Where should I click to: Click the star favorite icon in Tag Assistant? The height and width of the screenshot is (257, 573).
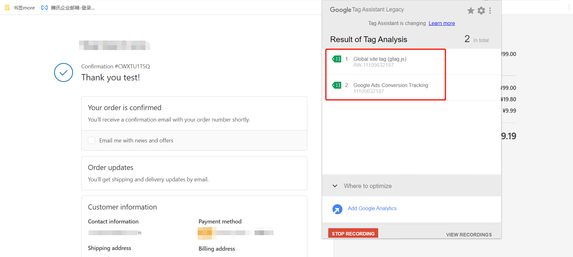coord(471,11)
